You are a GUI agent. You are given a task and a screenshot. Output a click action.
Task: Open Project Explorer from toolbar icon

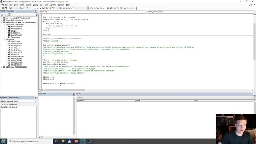pos(47,8)
